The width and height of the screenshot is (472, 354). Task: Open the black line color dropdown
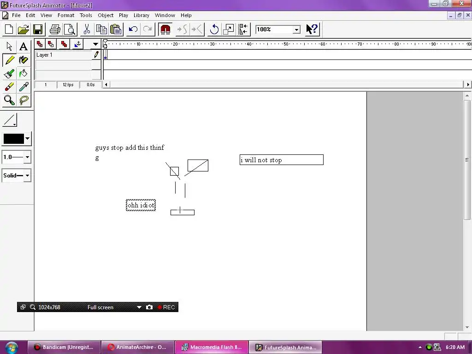[27, 139]
